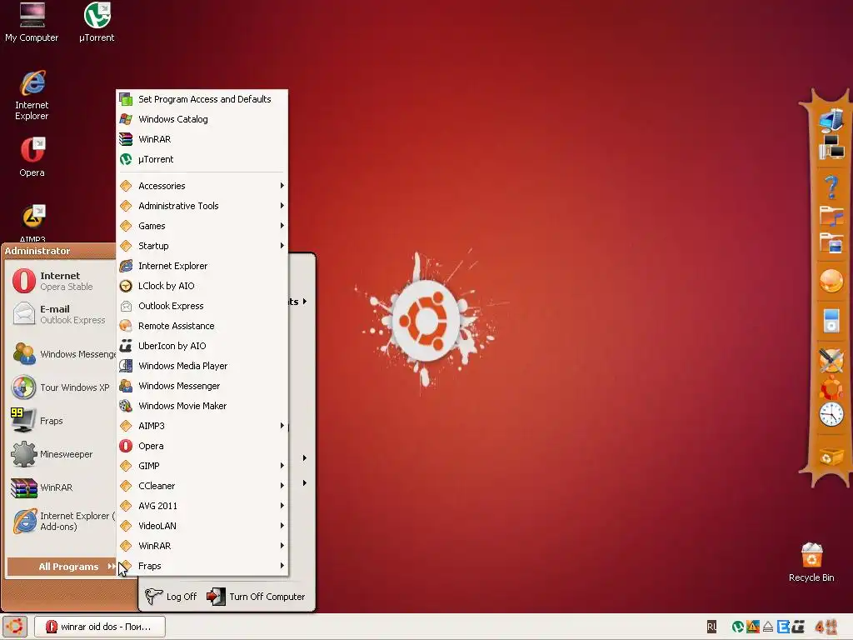Expand the All Programs button

coord(62,567)
